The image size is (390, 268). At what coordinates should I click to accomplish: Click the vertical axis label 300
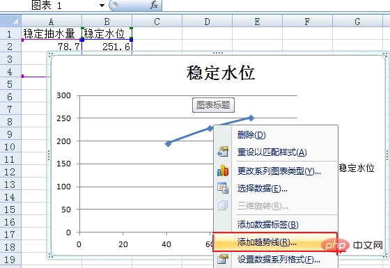63,95
